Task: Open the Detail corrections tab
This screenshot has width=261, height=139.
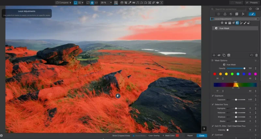Action: click(x=231, y=14)
